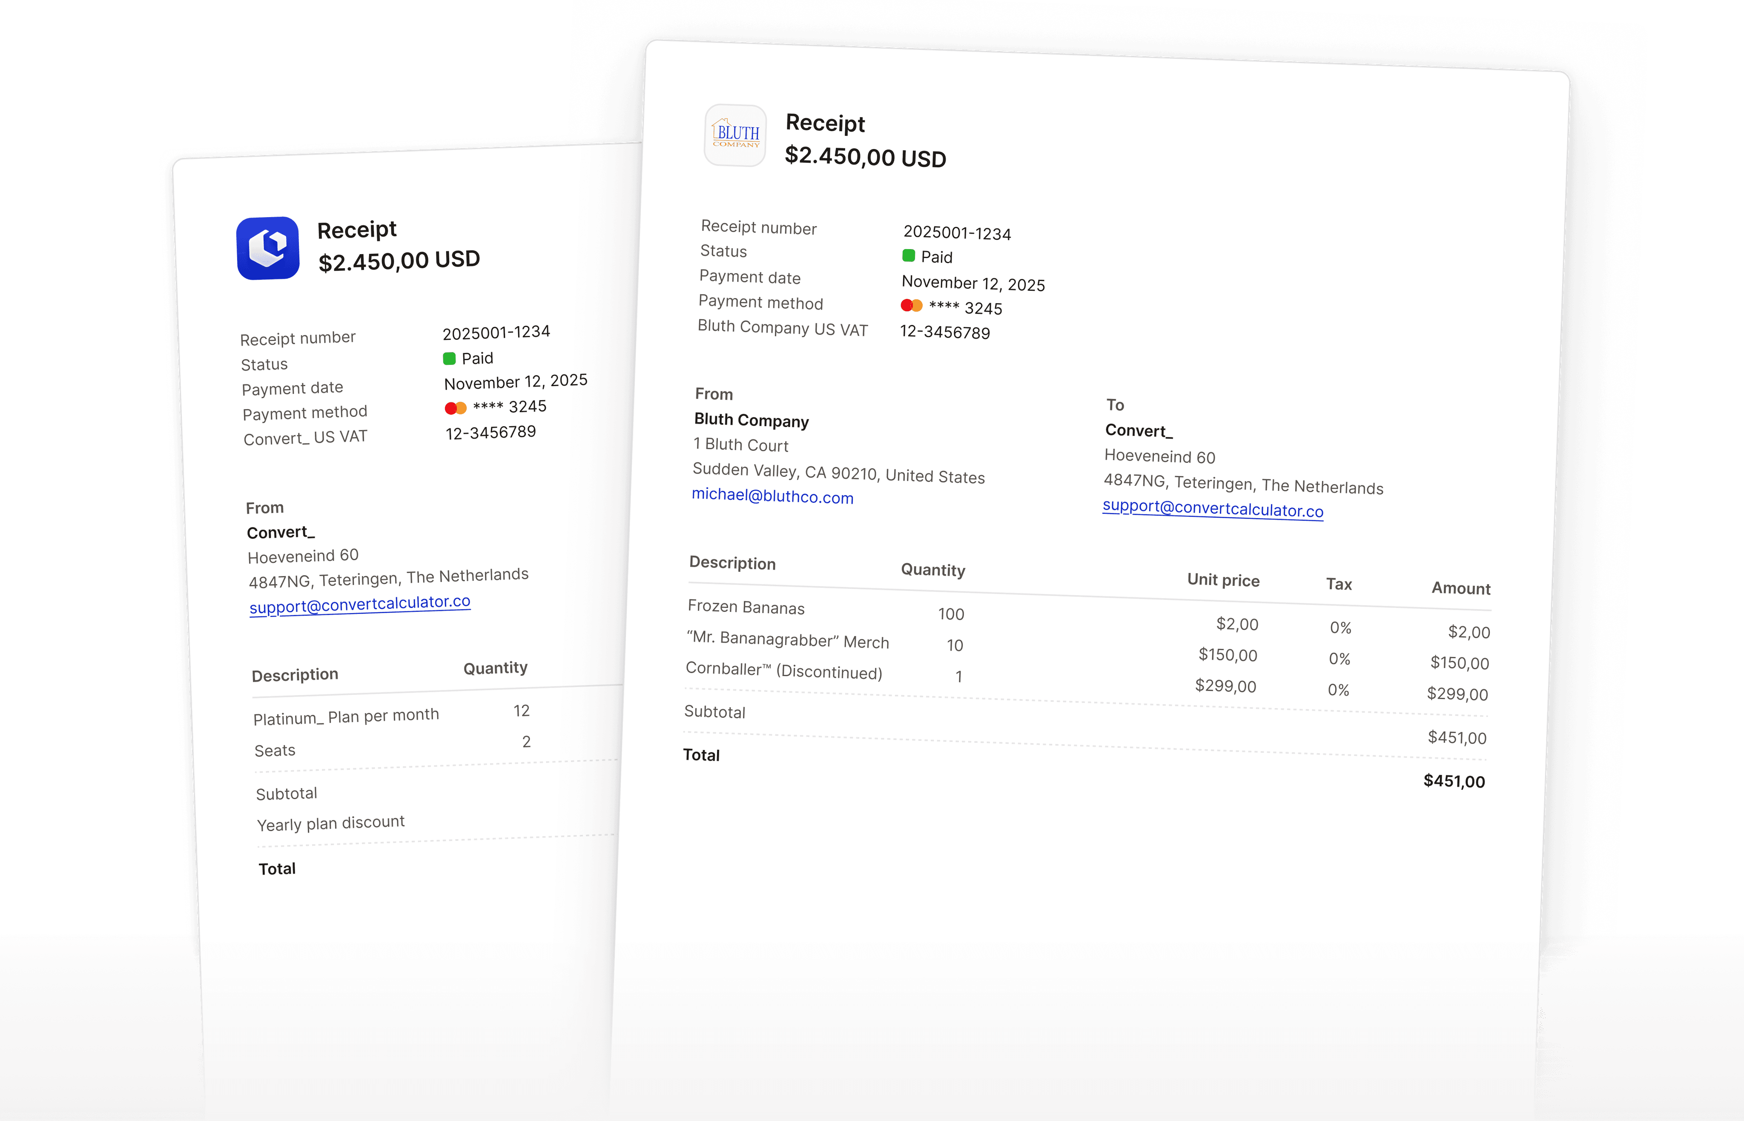Viewport: 1744px width, 1121px height.
Task: Click the $451,00 subtotal amount
Action: (1457, 737)
